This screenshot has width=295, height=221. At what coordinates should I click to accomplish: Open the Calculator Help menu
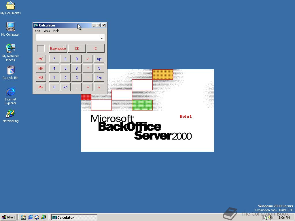click(x=56, y=31)
